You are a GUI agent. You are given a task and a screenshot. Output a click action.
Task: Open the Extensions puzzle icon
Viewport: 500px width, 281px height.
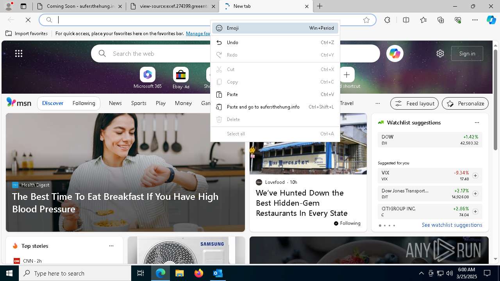(x=387, y=20)
